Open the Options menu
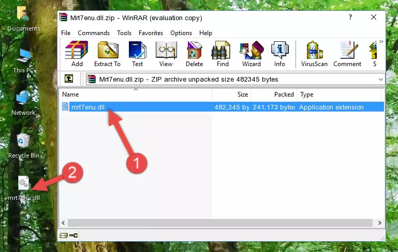This screenshot has height=252, width=398. 181,33
